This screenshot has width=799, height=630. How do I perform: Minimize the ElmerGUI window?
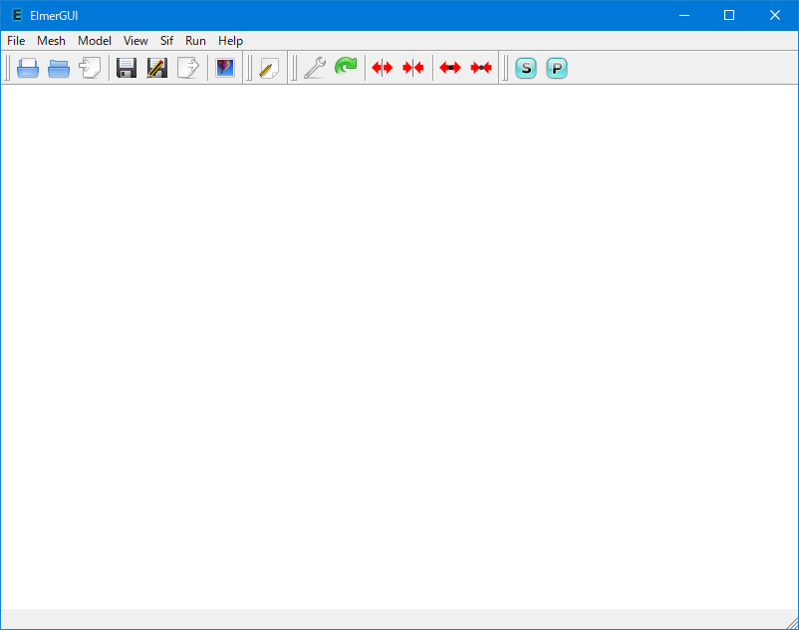click(x=684, y=15)
